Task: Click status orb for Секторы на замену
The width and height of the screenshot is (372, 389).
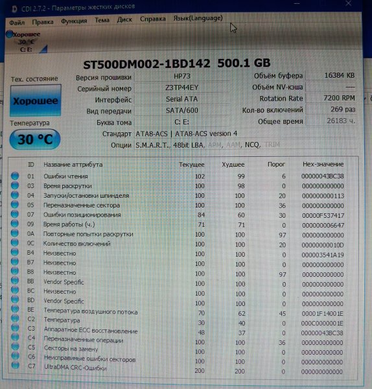Action: pyautogui.click(x=15, y=347)
